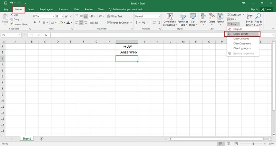276x146 pixels.
Task: Expand the General number format dropdown
Action: [159, 16]
